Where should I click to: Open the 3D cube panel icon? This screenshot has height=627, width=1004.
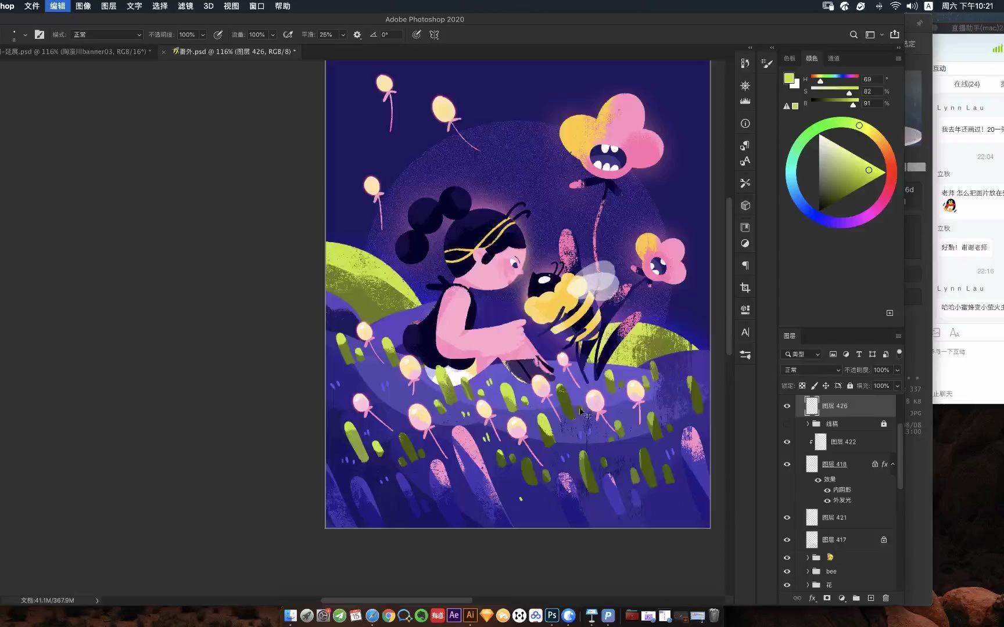(745, 206)
